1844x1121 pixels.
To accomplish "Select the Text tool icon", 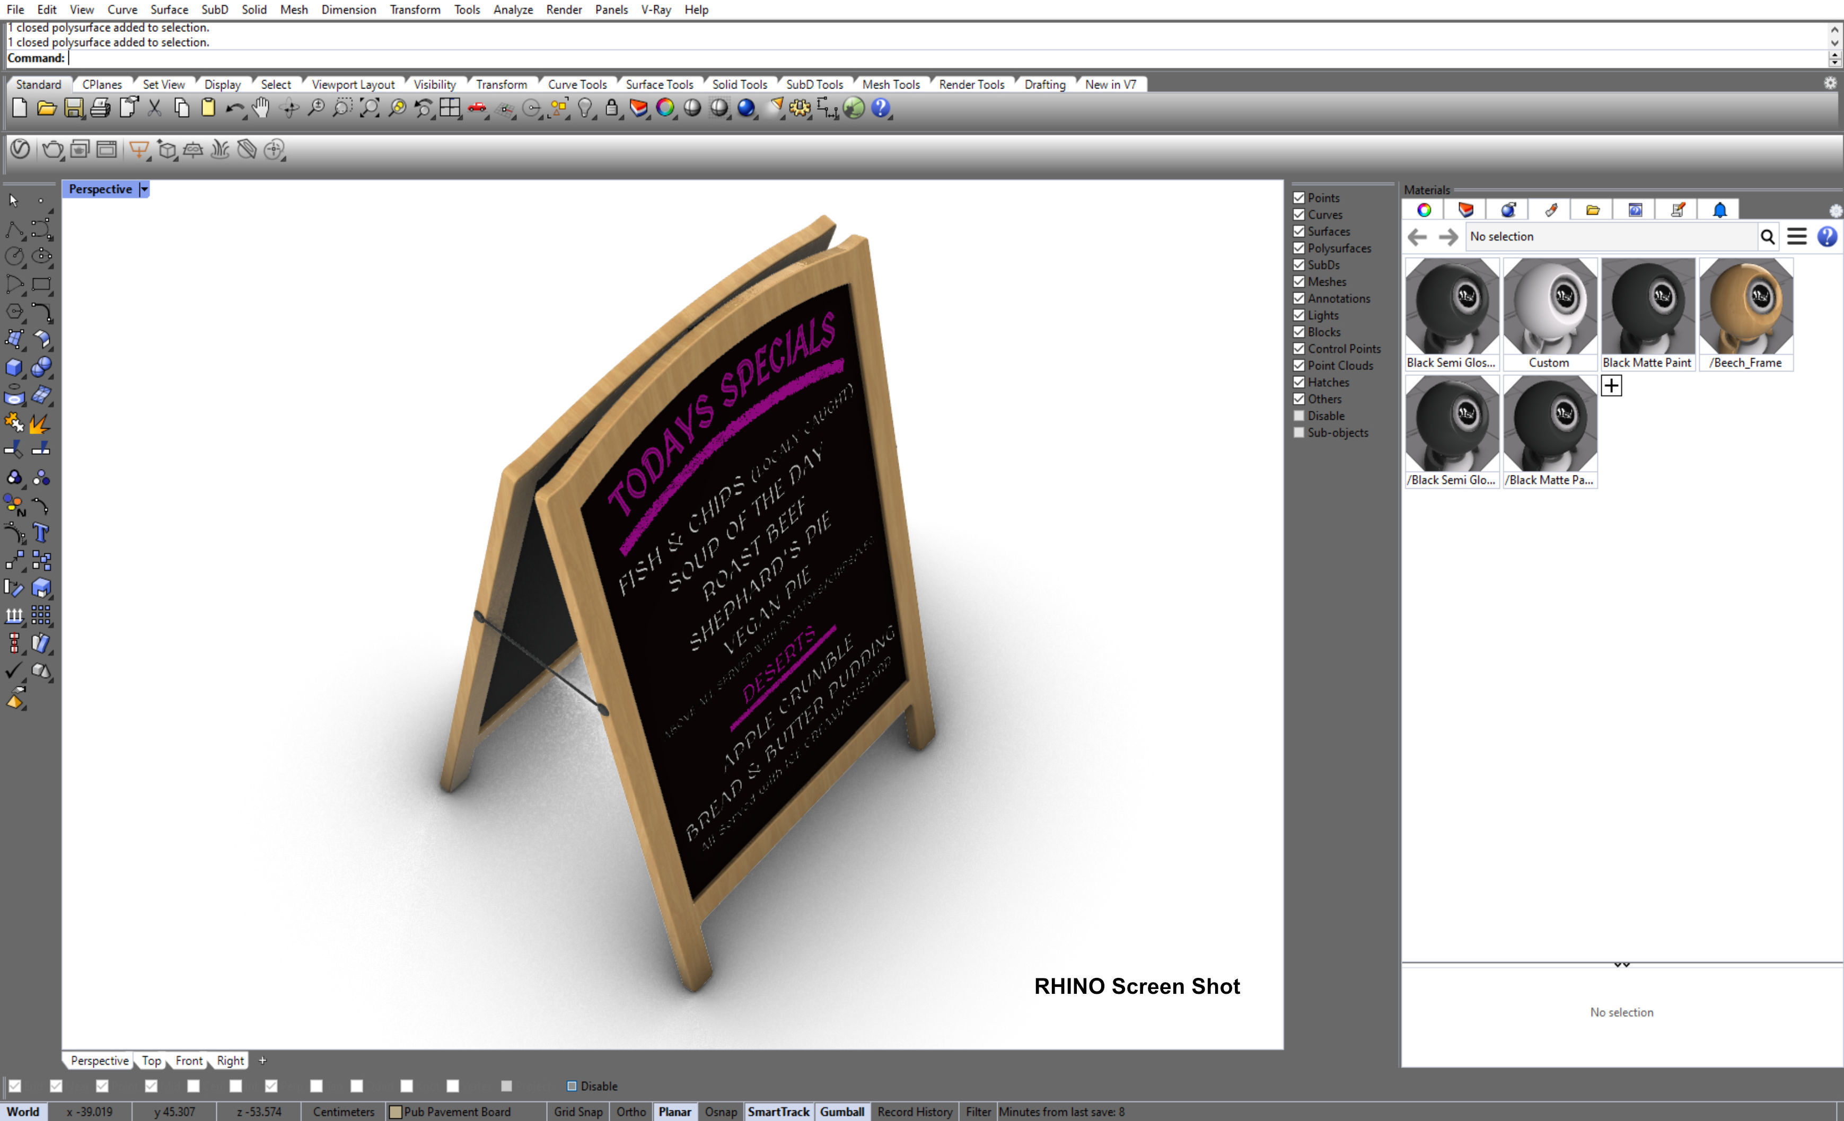I will coord(41,533).
